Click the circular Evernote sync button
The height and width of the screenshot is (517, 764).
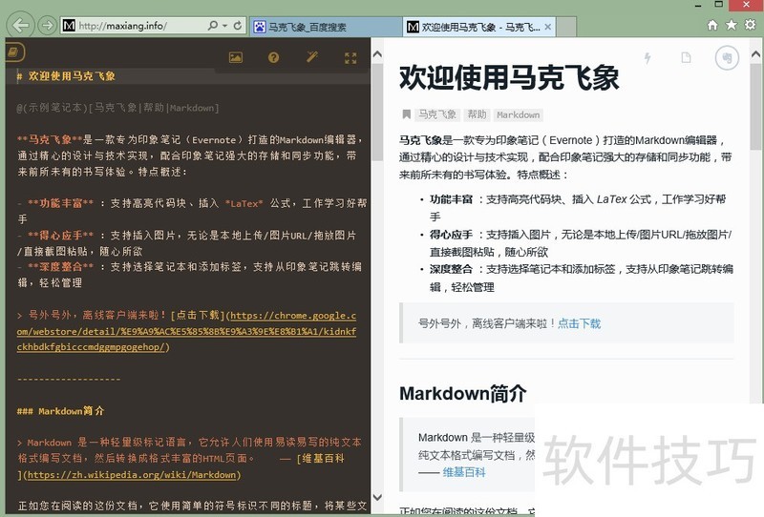pos(727,58)
